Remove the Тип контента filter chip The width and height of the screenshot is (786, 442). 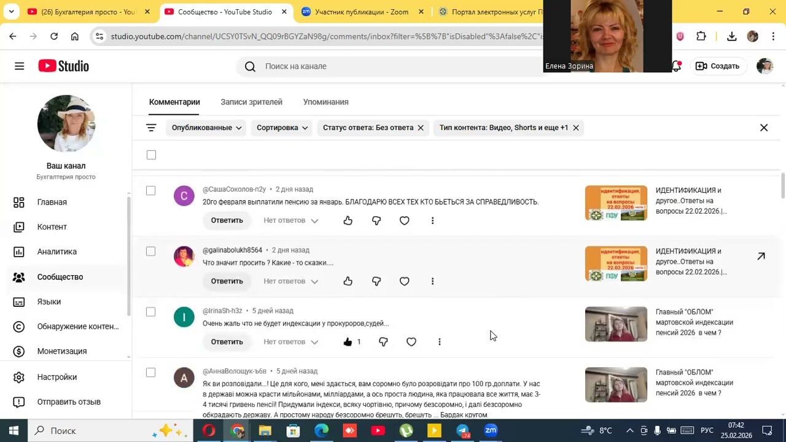click(576, 128)
